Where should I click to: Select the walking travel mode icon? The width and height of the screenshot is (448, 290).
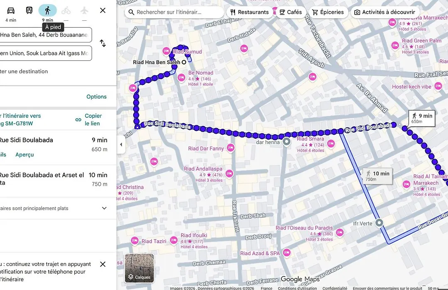click(x=47, y=10)
